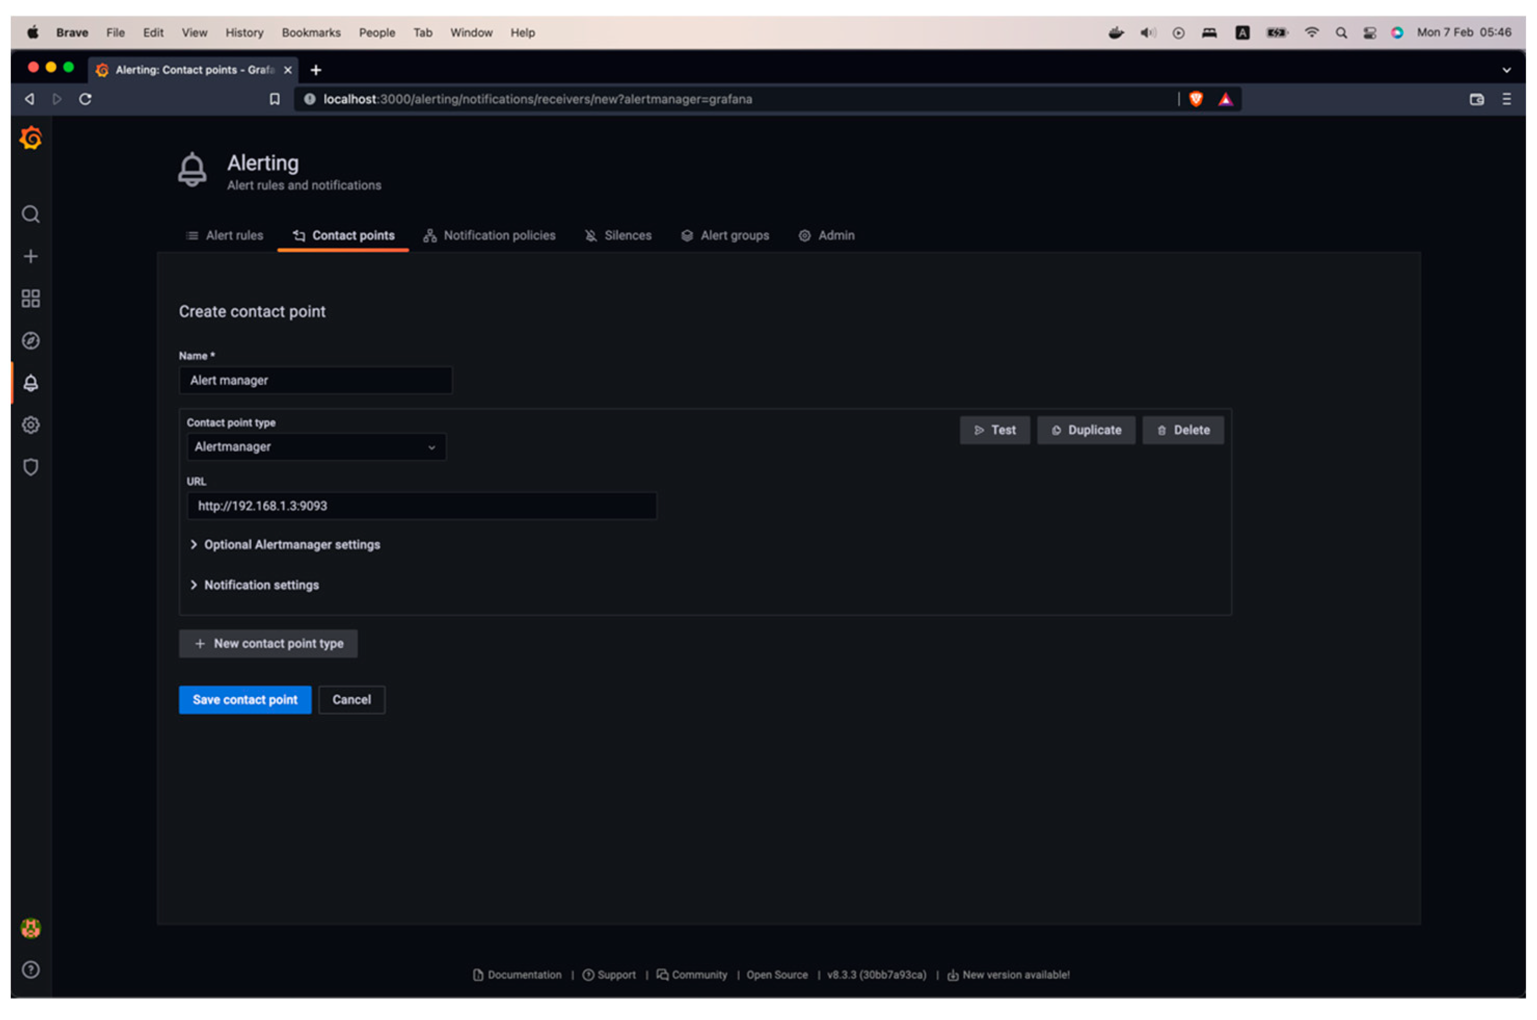Click the Brave Shields lion icon
Viewport: 1537px width, 1020px height.
click(1196, 99)
